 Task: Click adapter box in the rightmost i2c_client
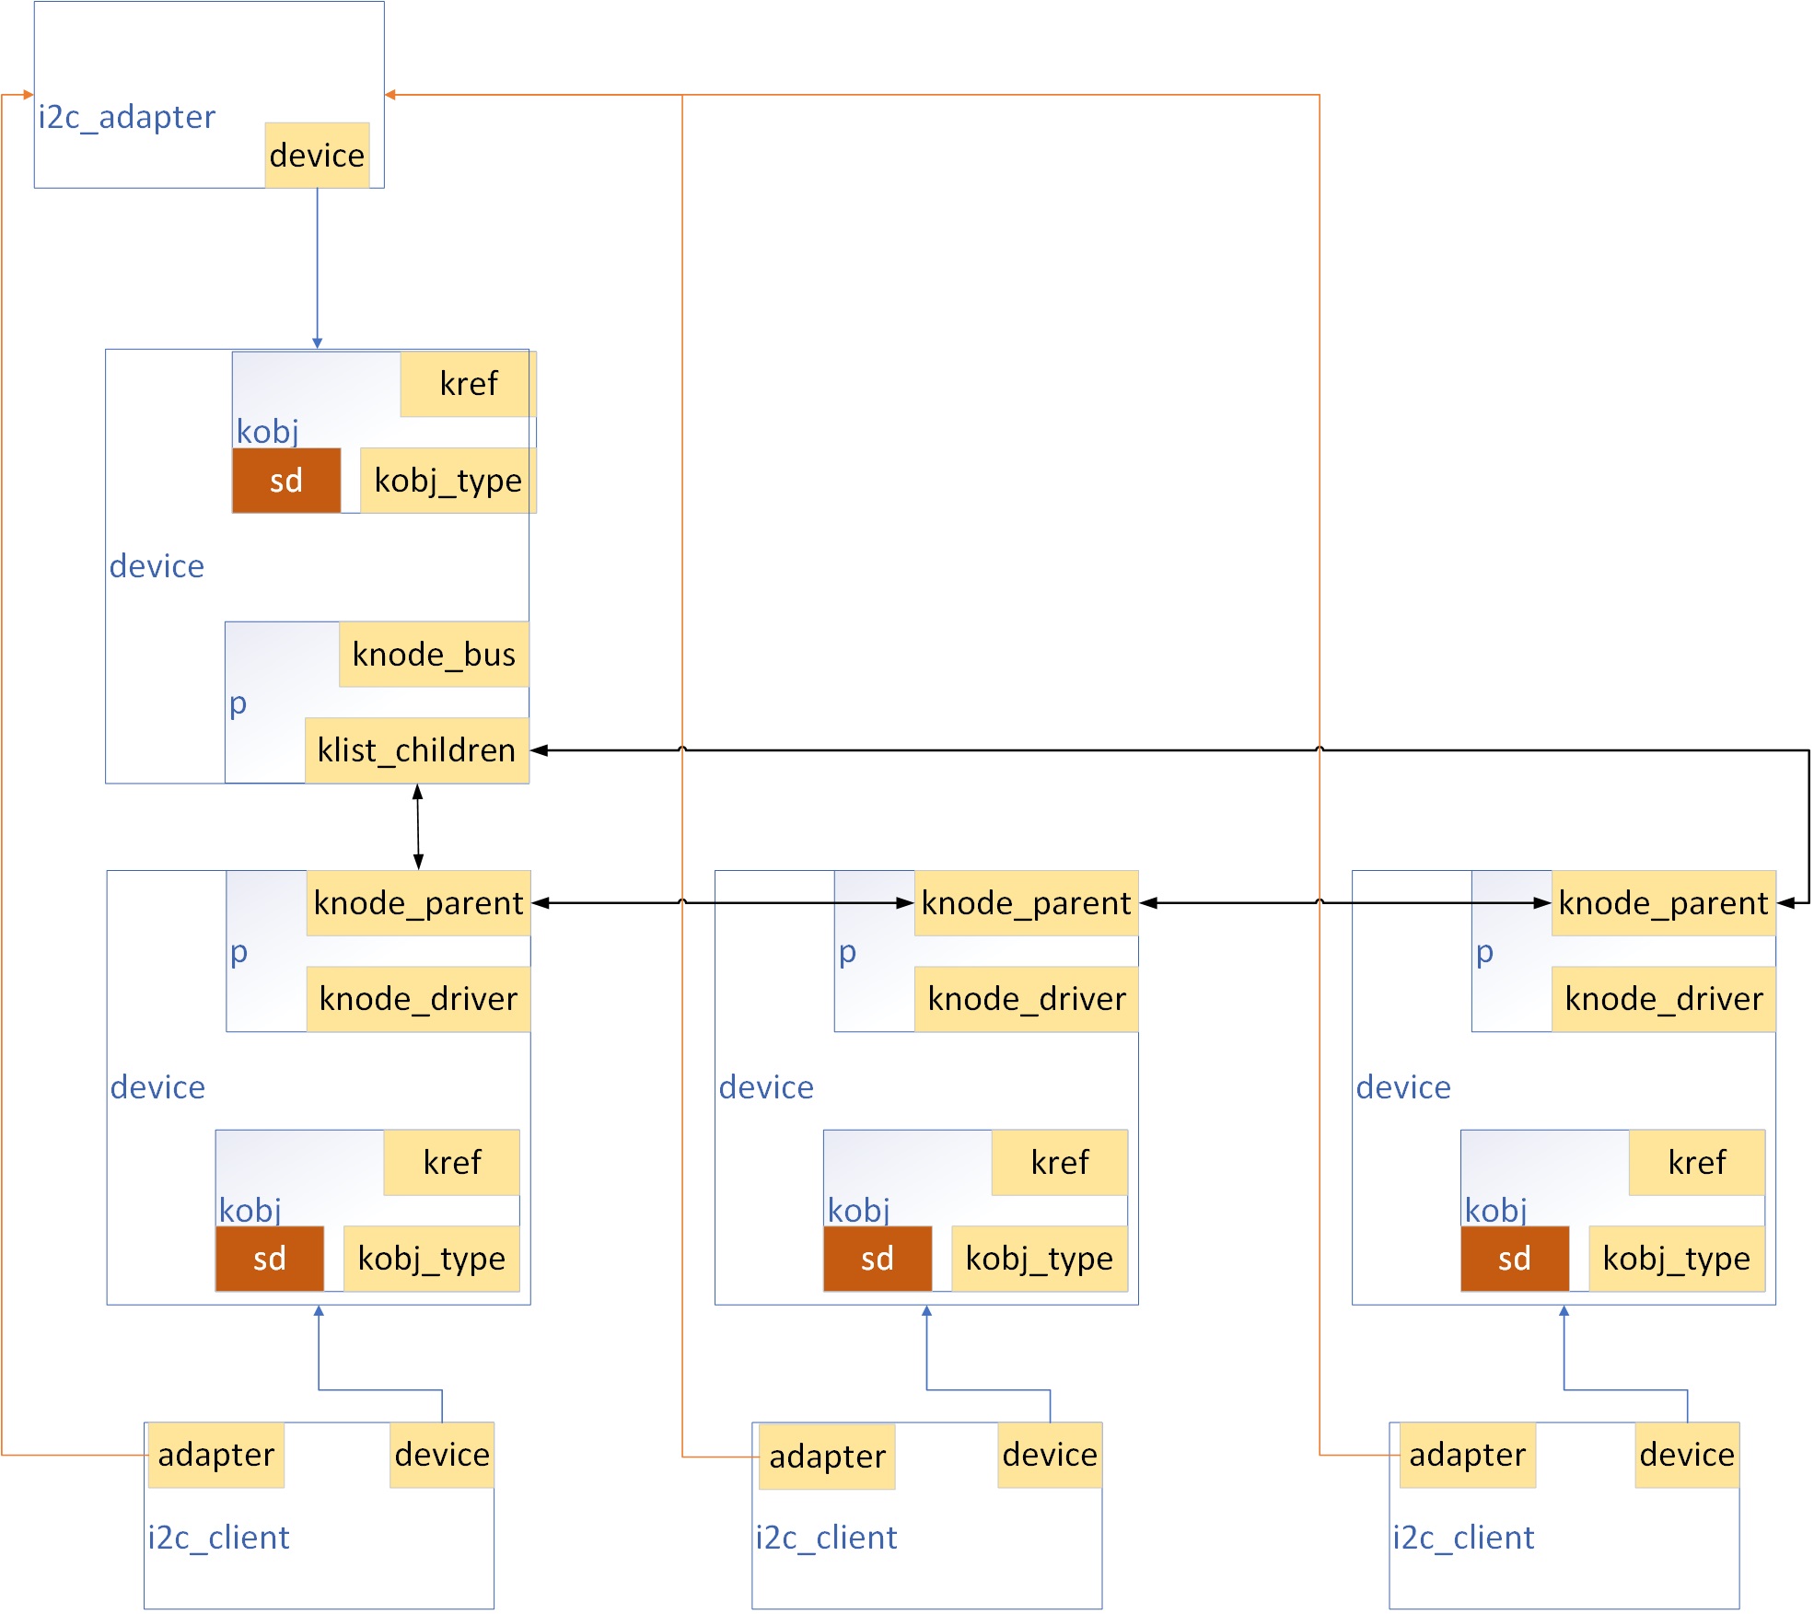(1468, 1456)
